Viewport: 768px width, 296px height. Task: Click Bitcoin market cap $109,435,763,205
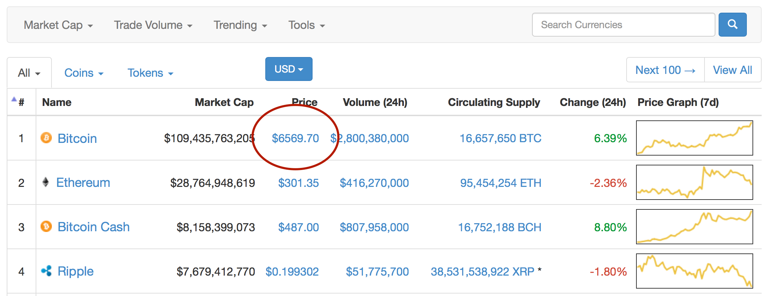coord(210,138)
